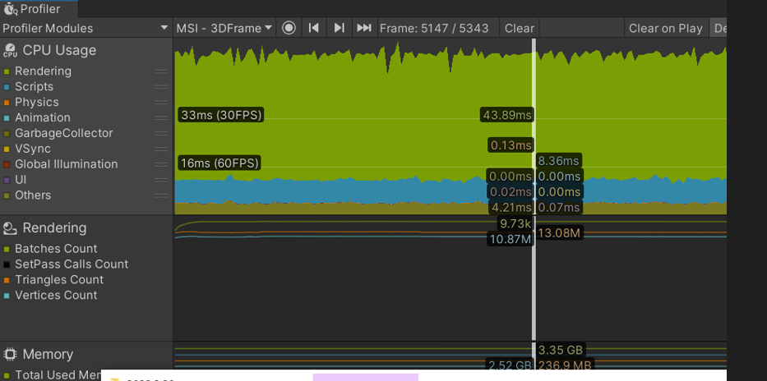The image size is (767, 381).
Task: Jump to the current last frame
Action: 364,29
